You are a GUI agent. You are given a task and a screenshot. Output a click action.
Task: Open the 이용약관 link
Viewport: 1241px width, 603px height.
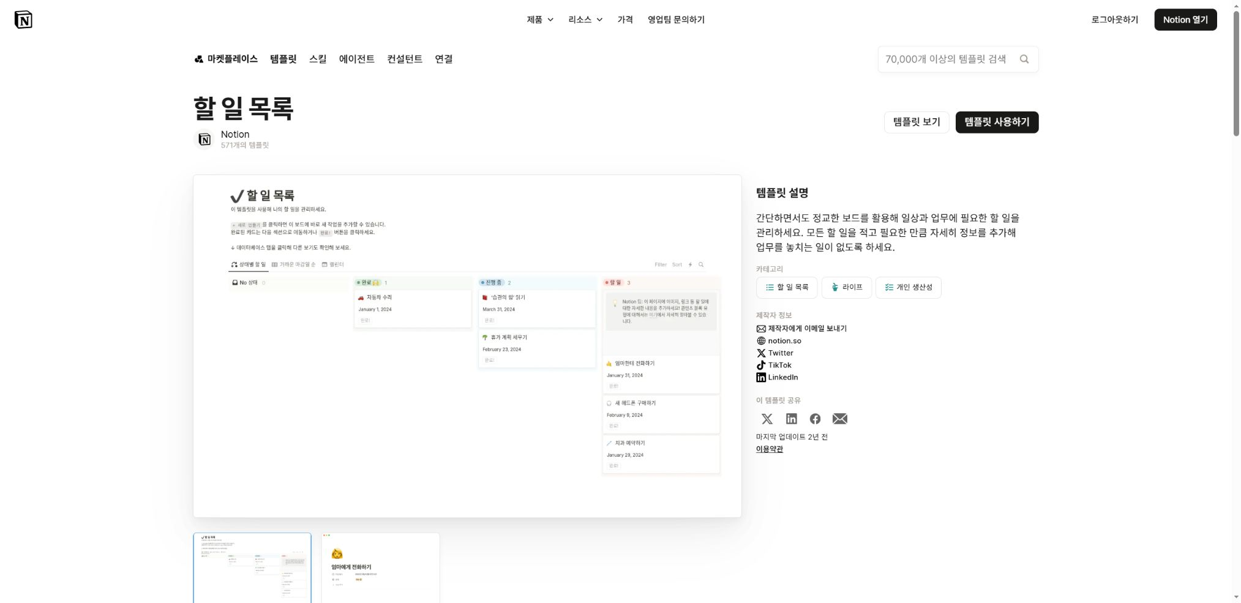[769, 449]
